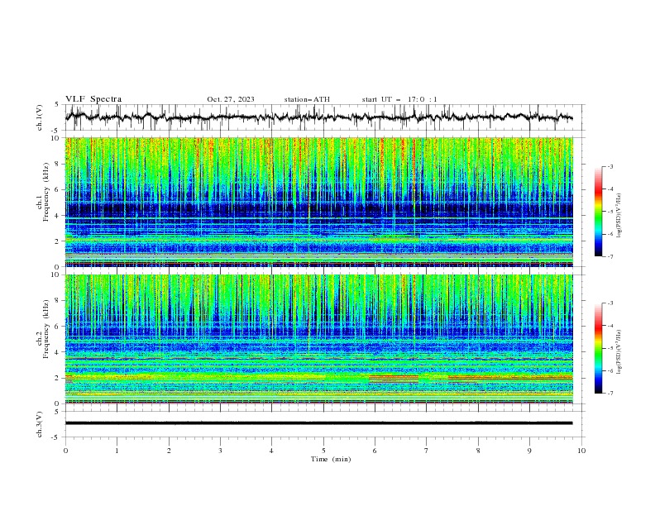Screen dimensions: 655x506
Task: Click the "-4" tick on ch.2 color bar
Action: pos(610,326)
